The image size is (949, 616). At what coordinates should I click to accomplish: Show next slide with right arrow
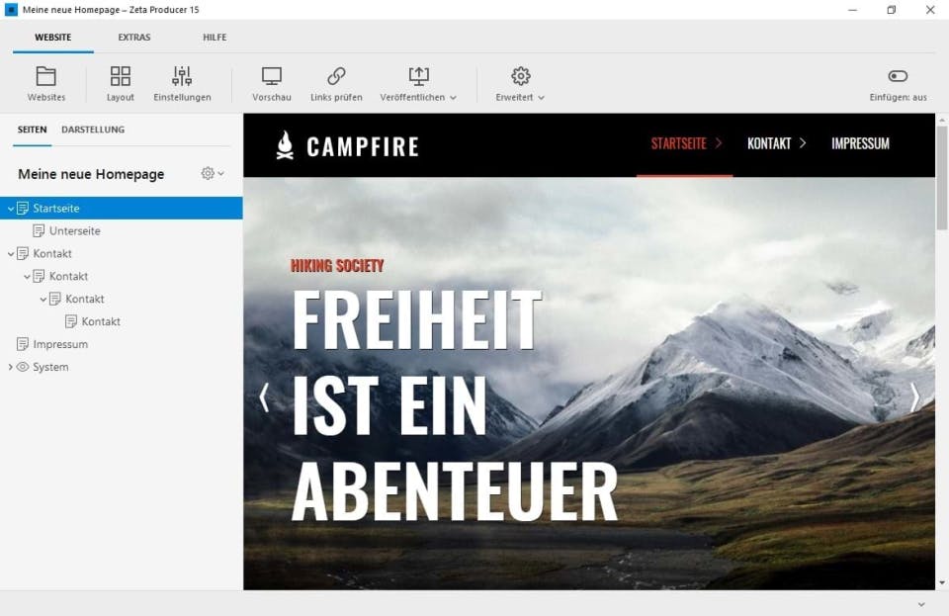click(x=914, y=397)
